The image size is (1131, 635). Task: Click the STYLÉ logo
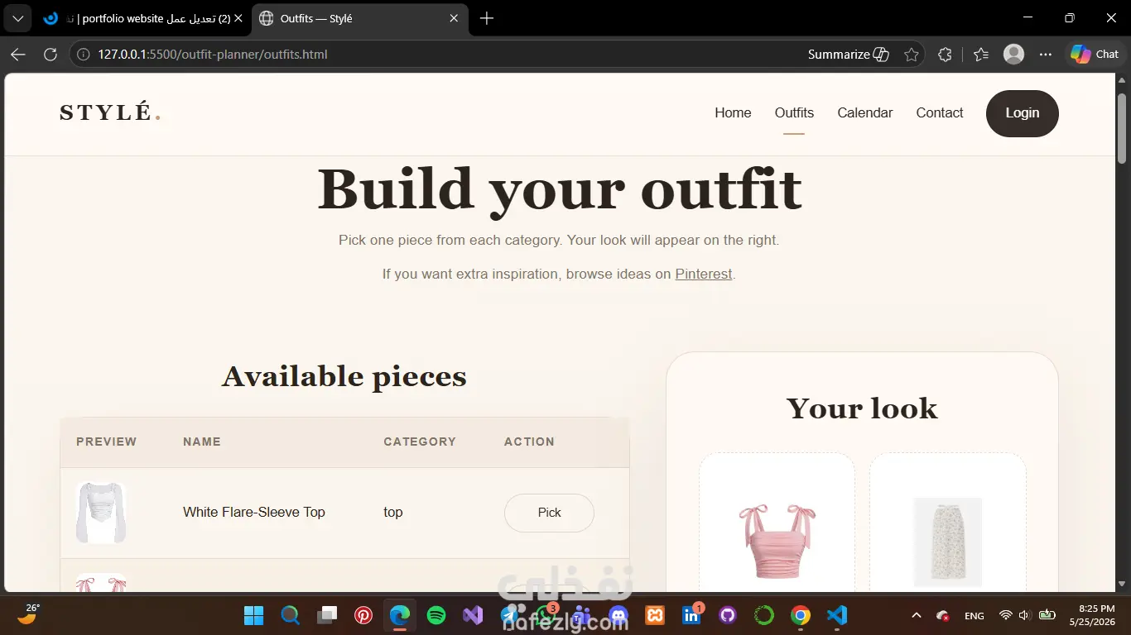109,113
